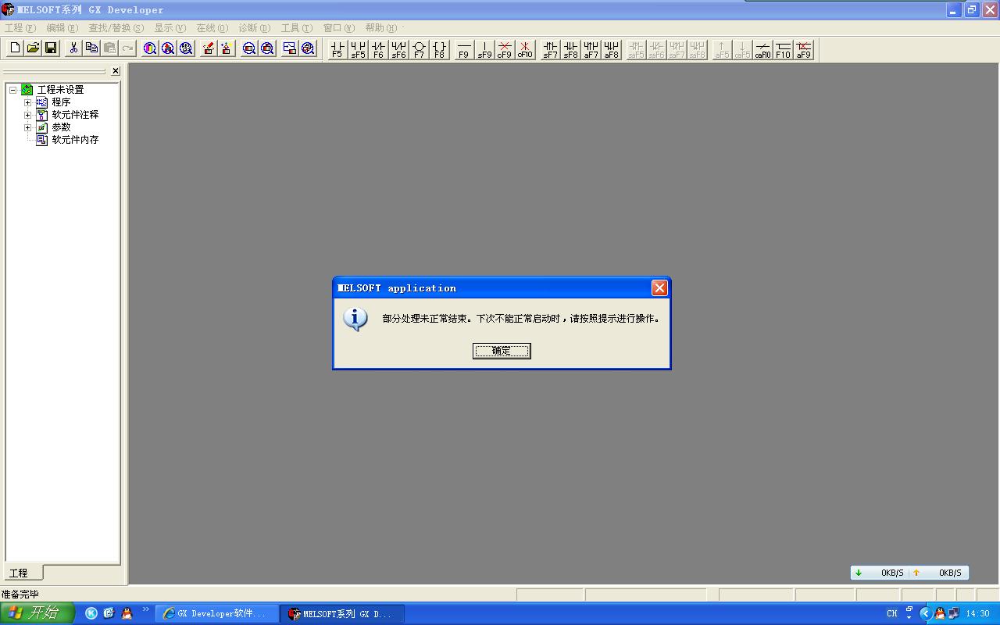Expand the 参数 tree node

click(x=28, y=127)
